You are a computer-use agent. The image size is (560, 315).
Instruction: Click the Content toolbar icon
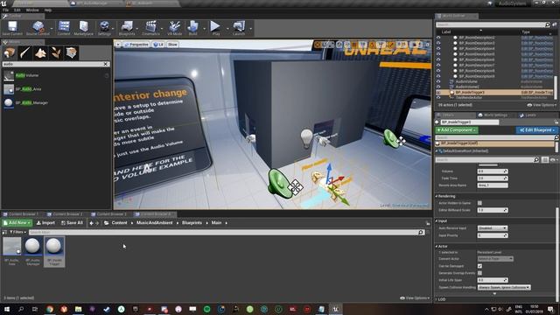click(x=64, y=28)
